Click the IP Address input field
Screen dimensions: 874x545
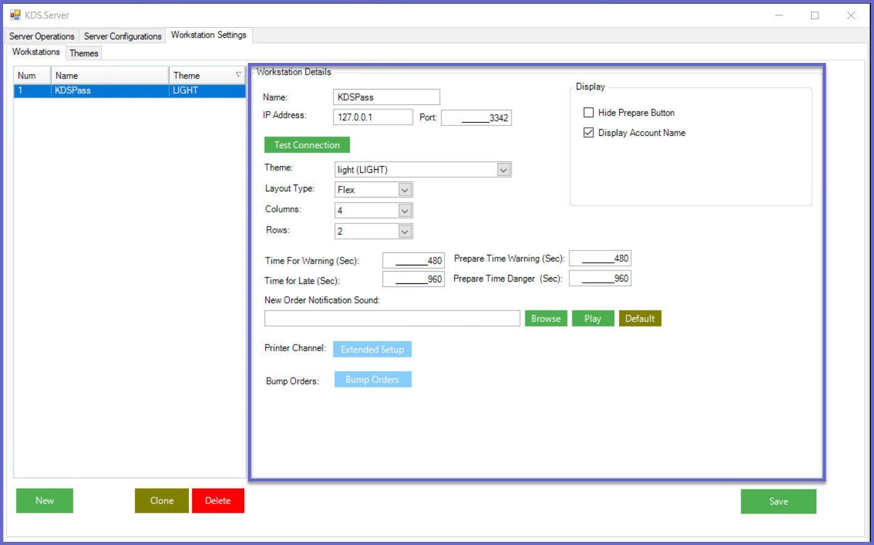pyautogui.click(x=373, y=117)
